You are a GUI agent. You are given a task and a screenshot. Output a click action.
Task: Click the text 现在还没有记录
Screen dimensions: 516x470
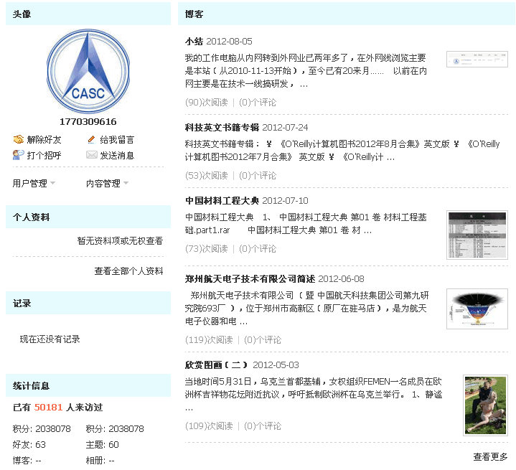coord(50,339)
